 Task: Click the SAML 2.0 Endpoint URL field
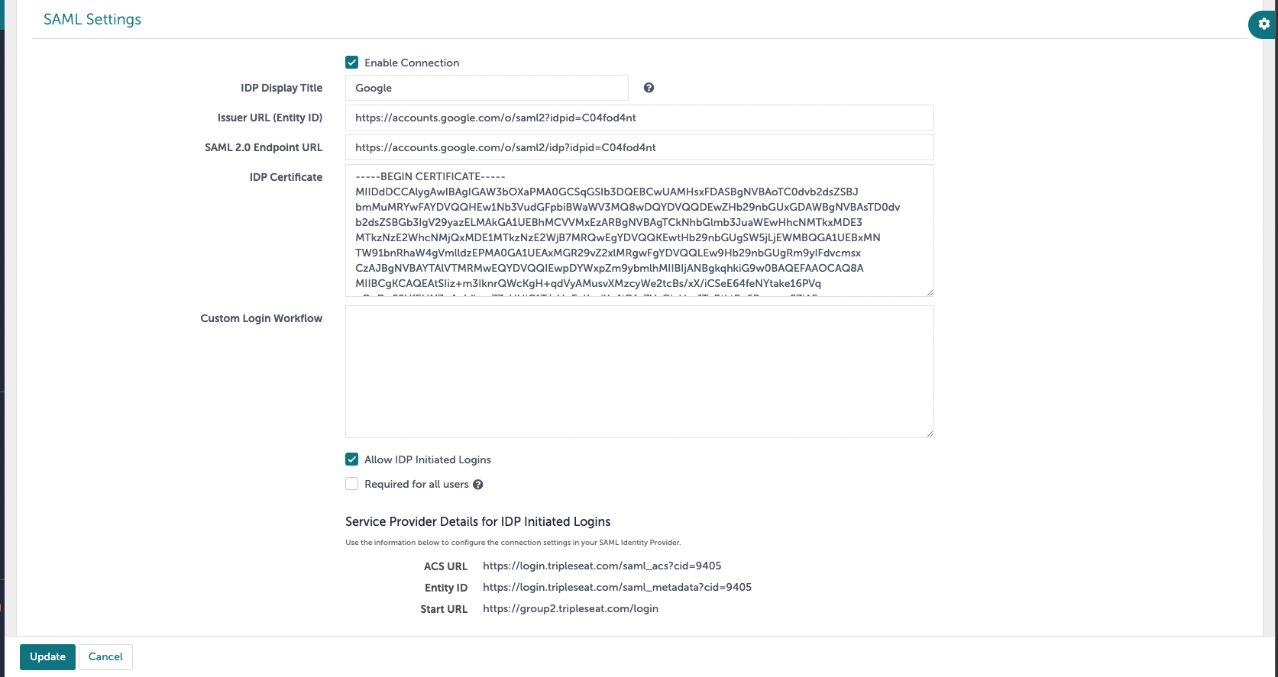[639, 147]
